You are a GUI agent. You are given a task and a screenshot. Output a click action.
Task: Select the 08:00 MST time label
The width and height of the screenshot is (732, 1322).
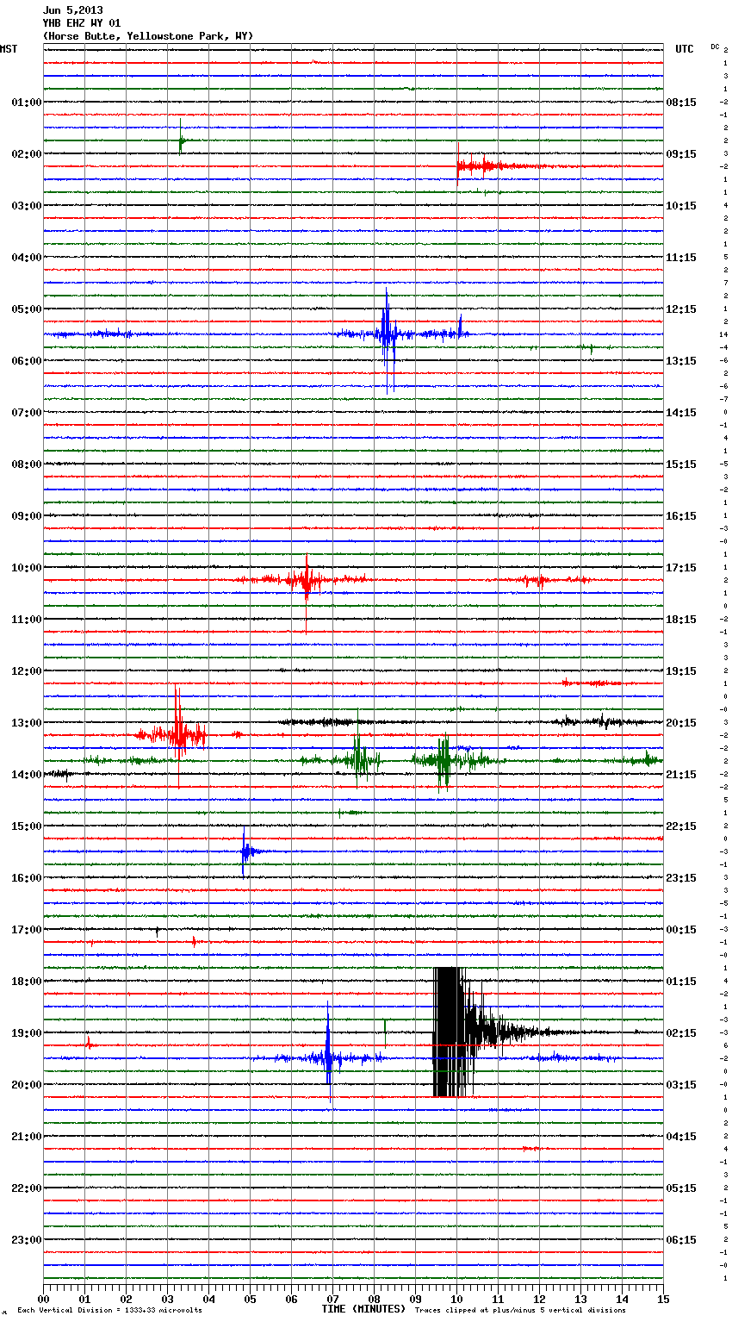coord(27,465)
